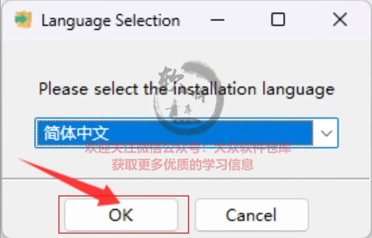This screenshot has height=238, width=372.
Task: Select the highlighted 简体中文 entry
Action: (175, 133)
